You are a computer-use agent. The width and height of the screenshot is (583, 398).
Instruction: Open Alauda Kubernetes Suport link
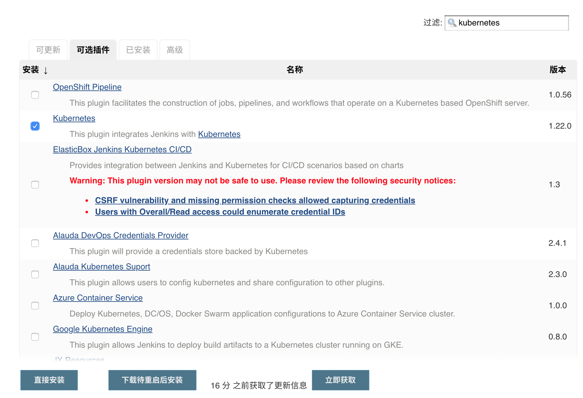click(101, 267)
